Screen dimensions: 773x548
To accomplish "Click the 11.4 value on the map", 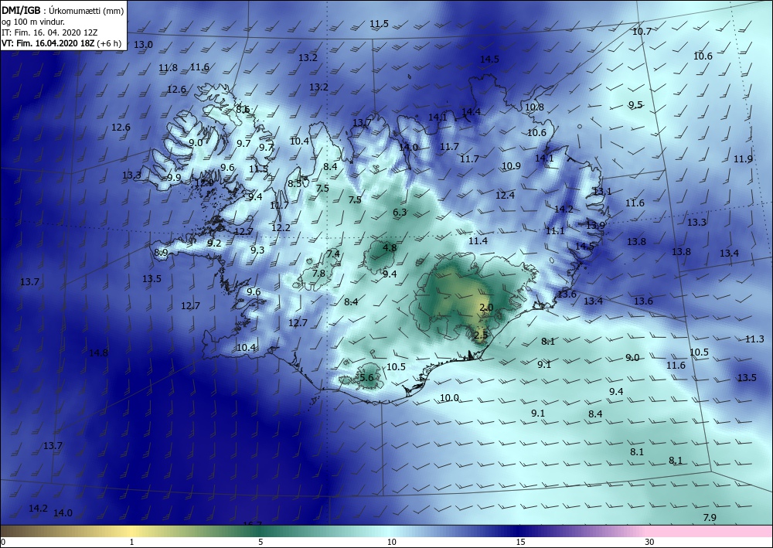I will point(478,240).
